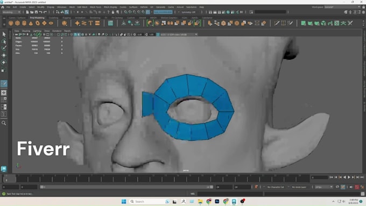
Task: Open the Mesh Tools menu
Action: point(95,7)
